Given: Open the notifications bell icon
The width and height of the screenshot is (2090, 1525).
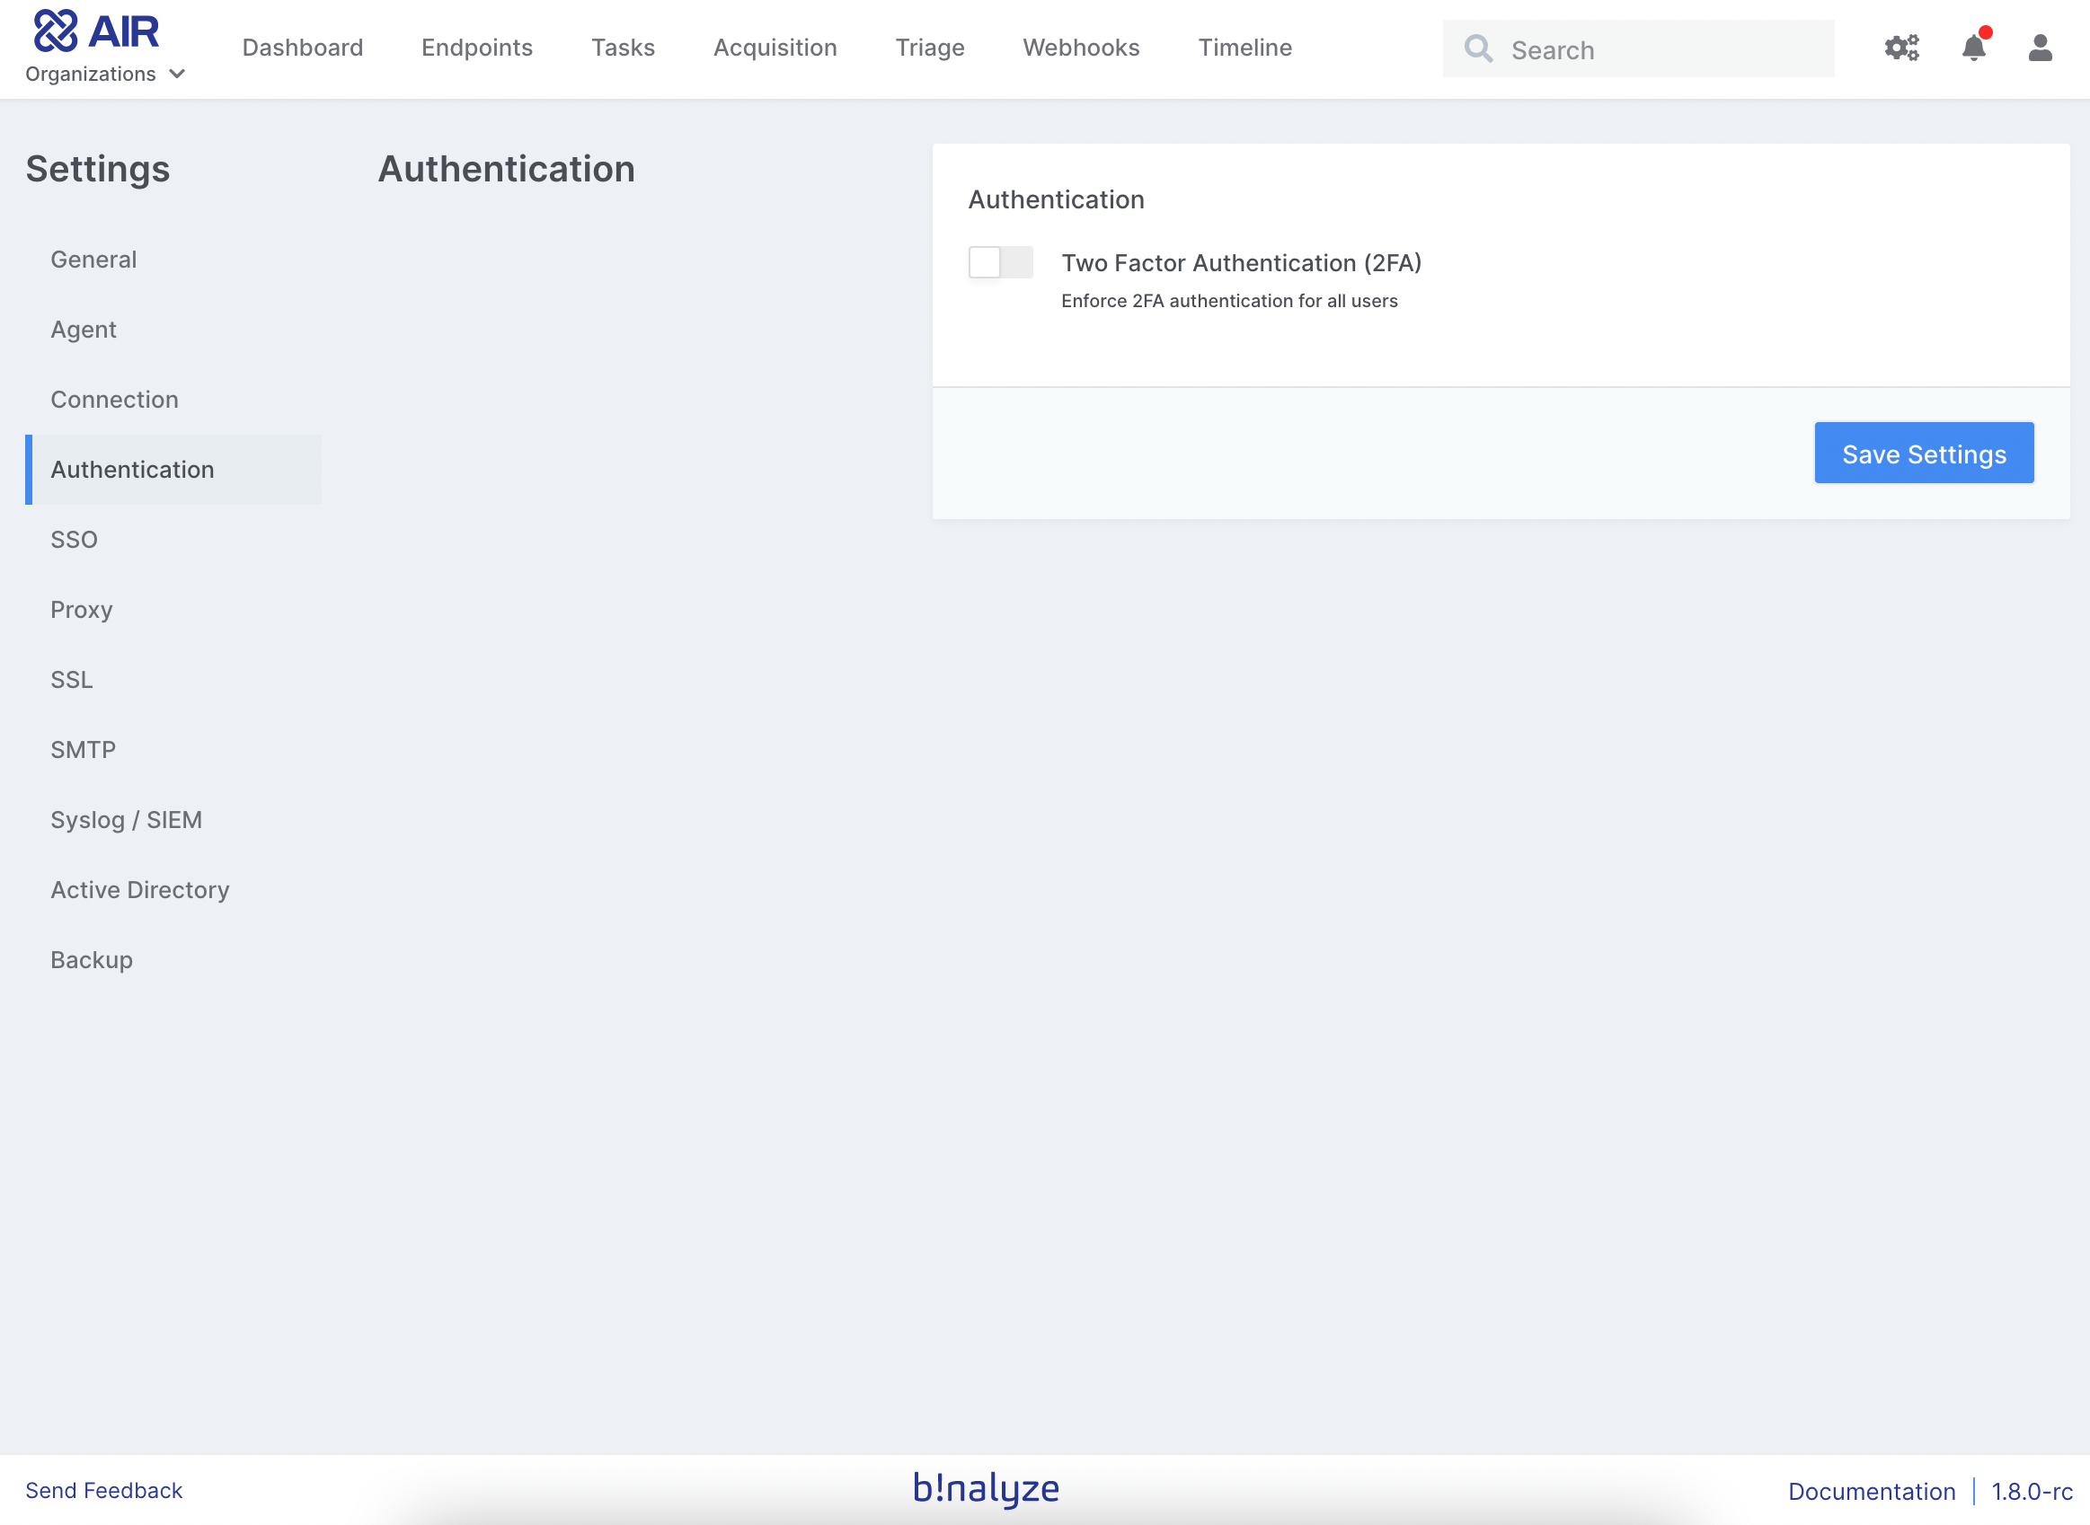Looking at the screenshot, I should click(x=1972, y=48).
